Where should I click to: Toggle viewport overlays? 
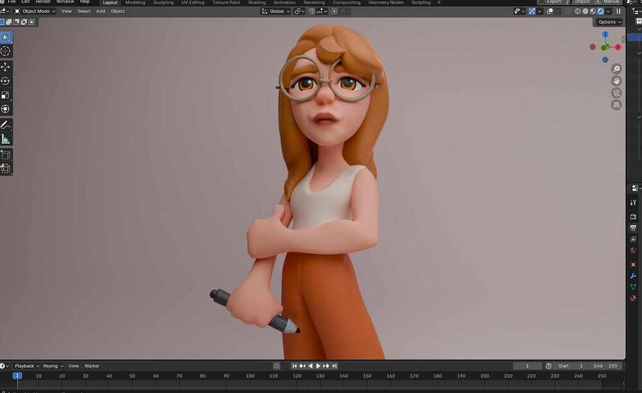(550, 12)
